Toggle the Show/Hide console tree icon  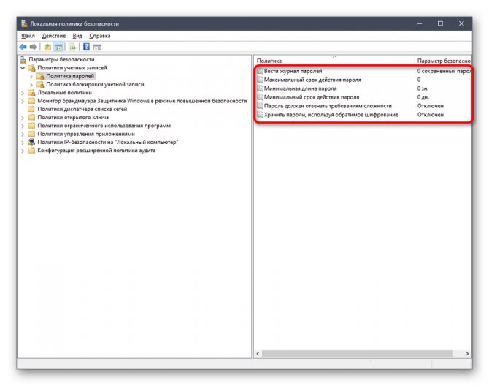click(58, 48)
